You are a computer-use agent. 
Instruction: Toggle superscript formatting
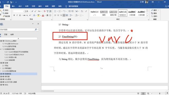coord(30,15)
